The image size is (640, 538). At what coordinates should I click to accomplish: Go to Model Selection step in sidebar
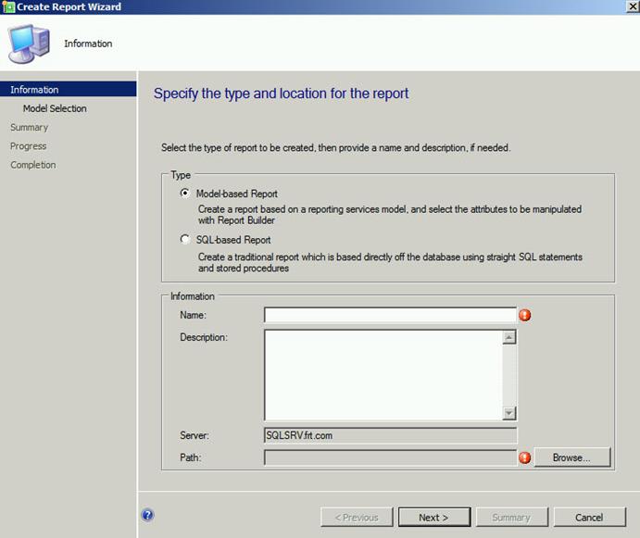click(55, 108)
